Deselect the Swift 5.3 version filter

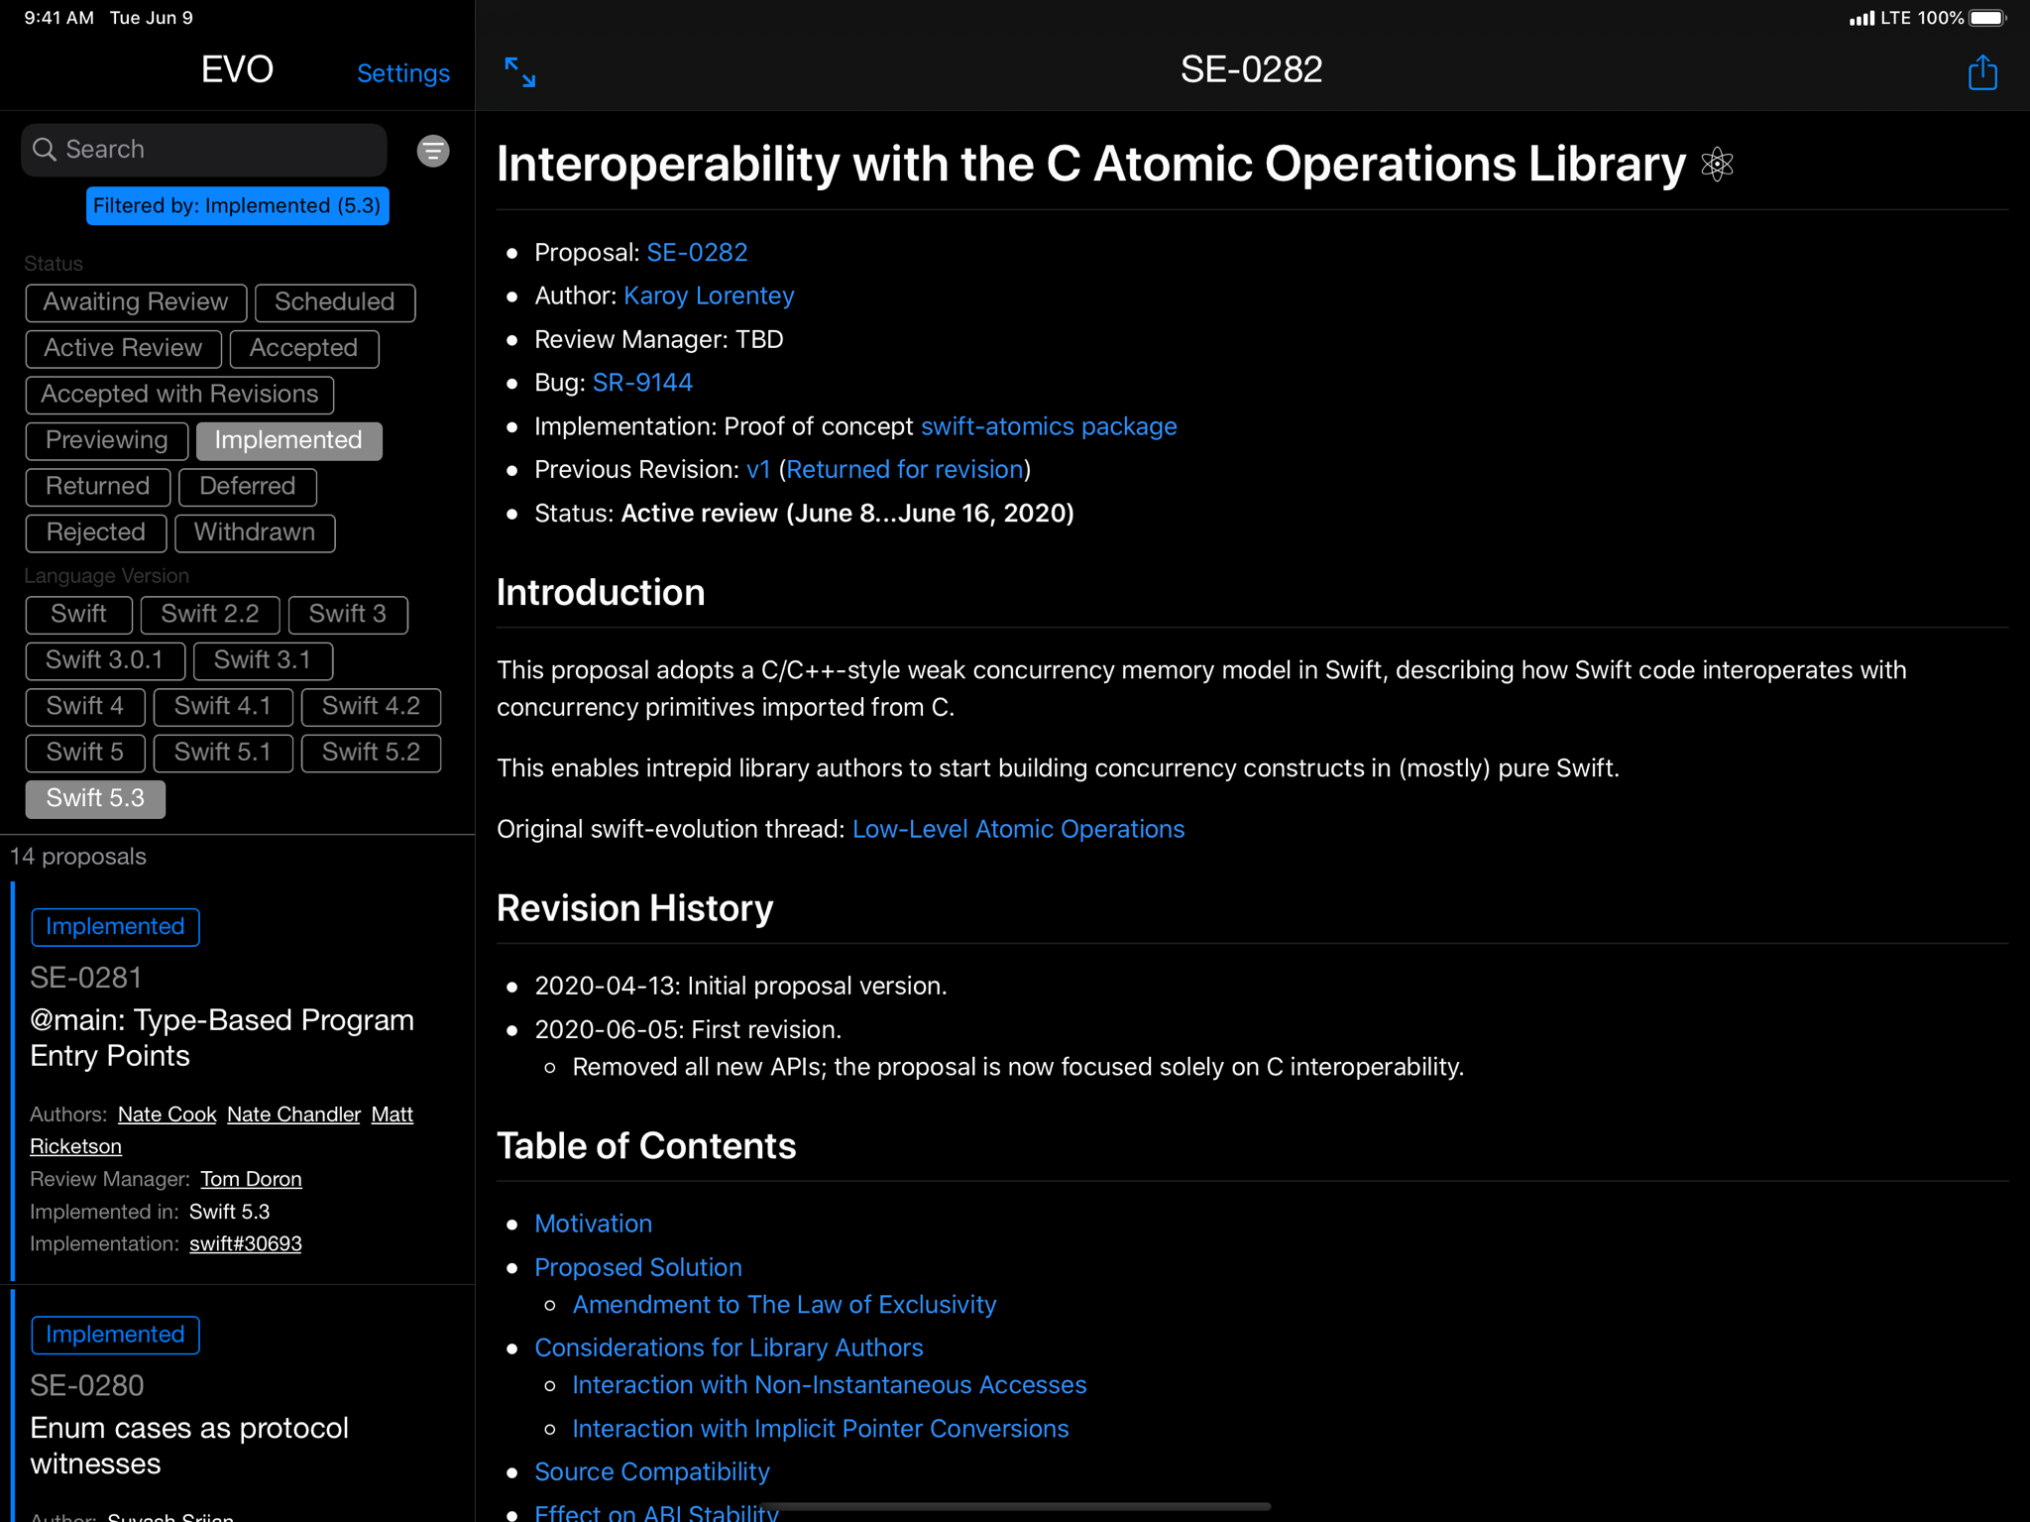click(x=95, y=799)
